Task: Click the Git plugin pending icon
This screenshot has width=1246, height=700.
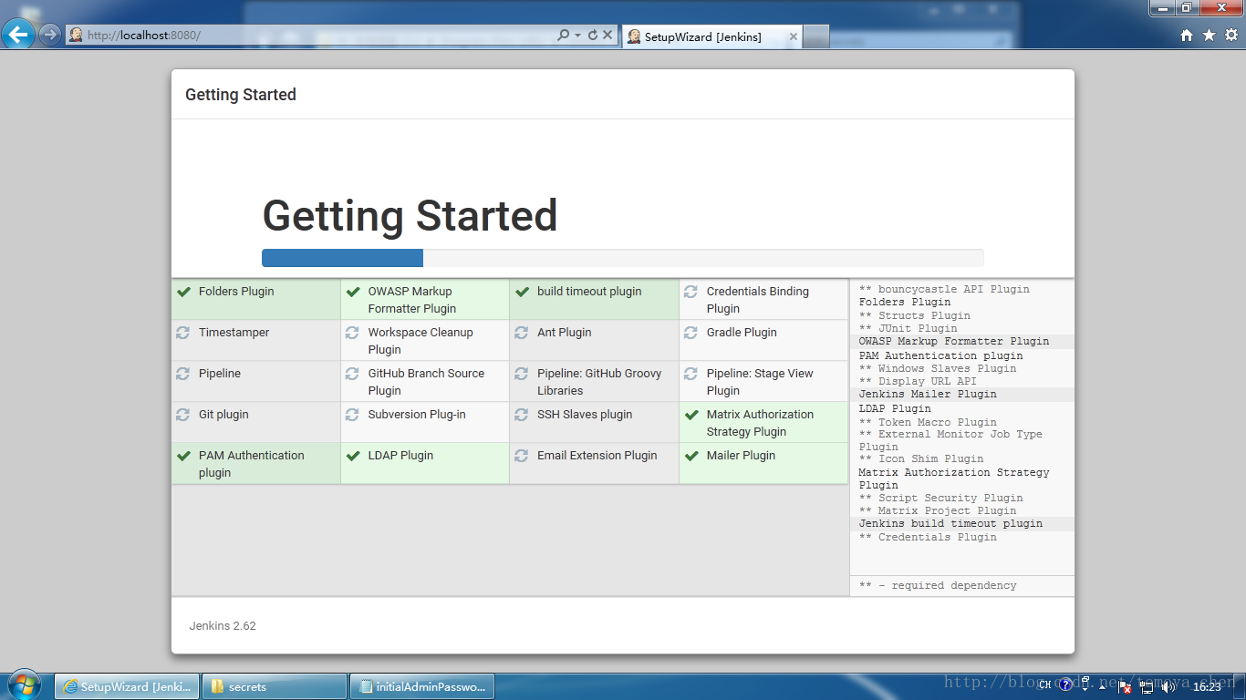Action: pyautogui.click(x=183, y=415)
